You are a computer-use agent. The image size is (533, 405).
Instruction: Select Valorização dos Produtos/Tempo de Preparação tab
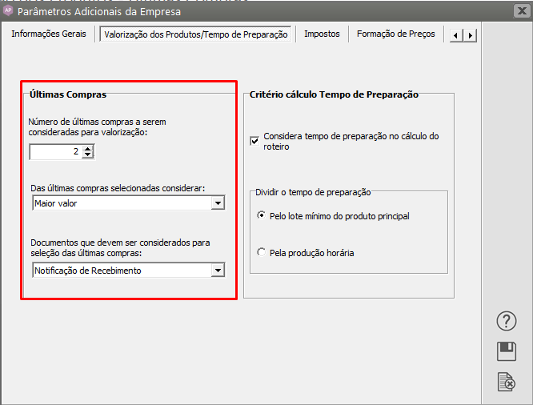[196, 34]
